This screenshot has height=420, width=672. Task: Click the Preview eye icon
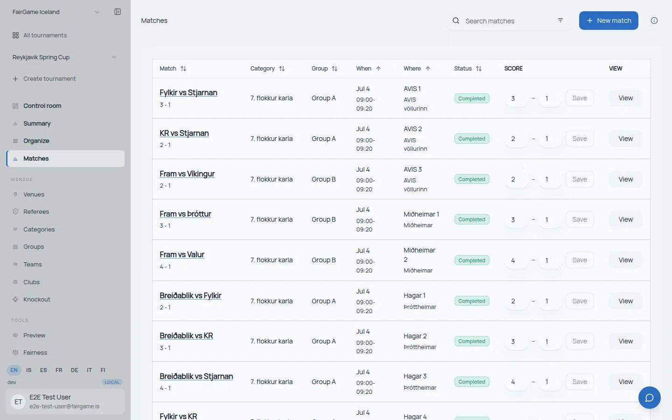(x=15, y=336)
